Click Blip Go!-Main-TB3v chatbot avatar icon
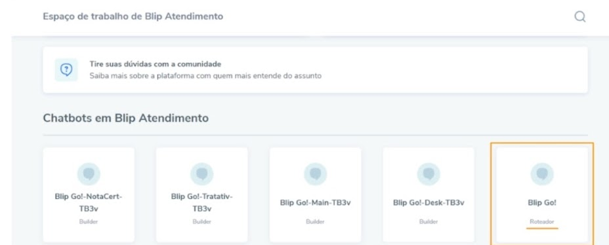This screenshot has height=245, width=609. (316, 174)
